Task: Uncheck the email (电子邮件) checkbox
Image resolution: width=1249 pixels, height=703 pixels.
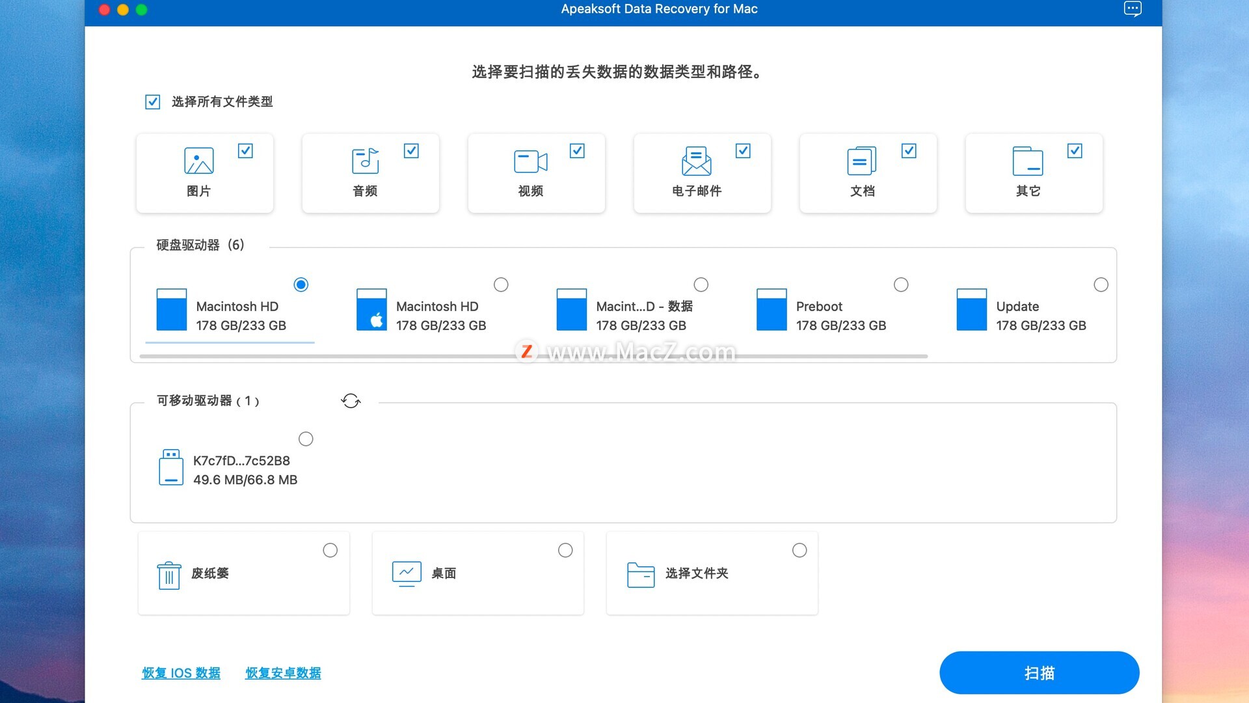Action: click(743, 151)
